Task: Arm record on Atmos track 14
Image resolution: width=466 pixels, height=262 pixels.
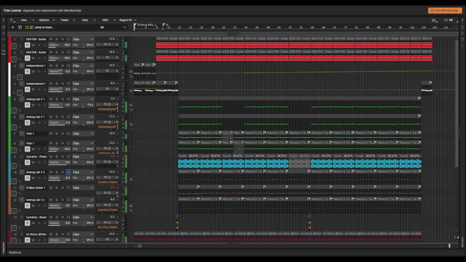Action: pos(63,234)
